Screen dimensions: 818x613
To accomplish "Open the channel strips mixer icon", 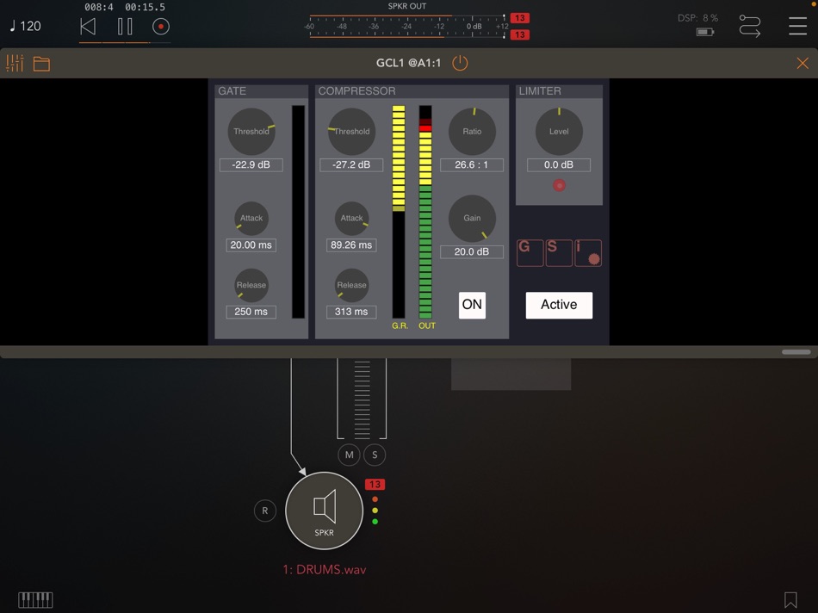I will pos(15,63).
